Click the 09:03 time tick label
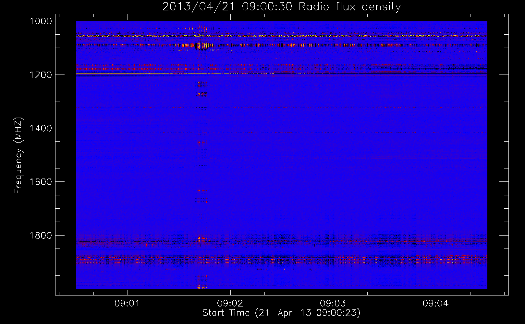 (x=333, y=304)
